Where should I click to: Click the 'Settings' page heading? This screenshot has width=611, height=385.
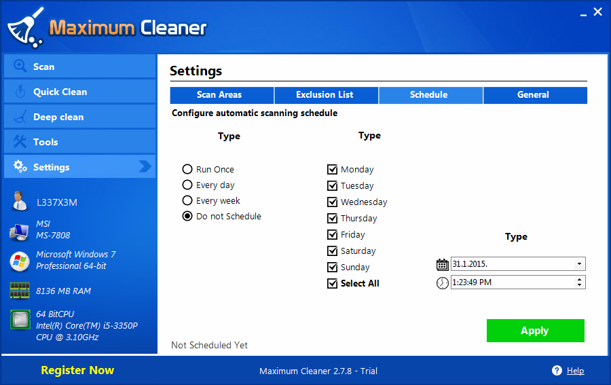(196, 71)
